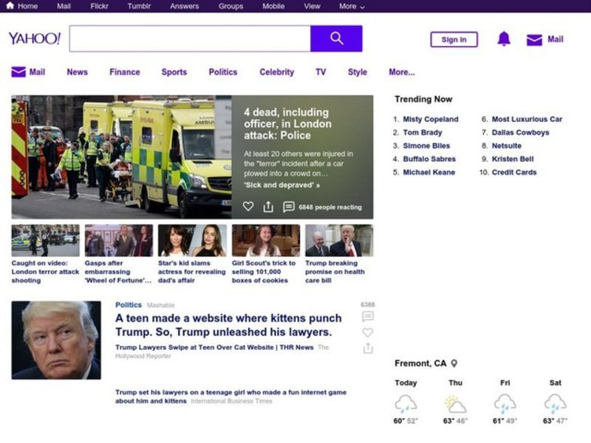The width and height of the screenshot is (591, 443).
Task: Share the London attack story
Action: pyautogui.click(x=268, y=207)
